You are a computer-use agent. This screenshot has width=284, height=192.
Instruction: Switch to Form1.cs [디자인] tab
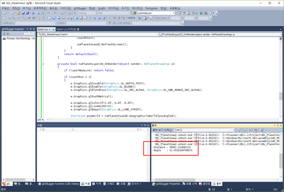(68, 29)
